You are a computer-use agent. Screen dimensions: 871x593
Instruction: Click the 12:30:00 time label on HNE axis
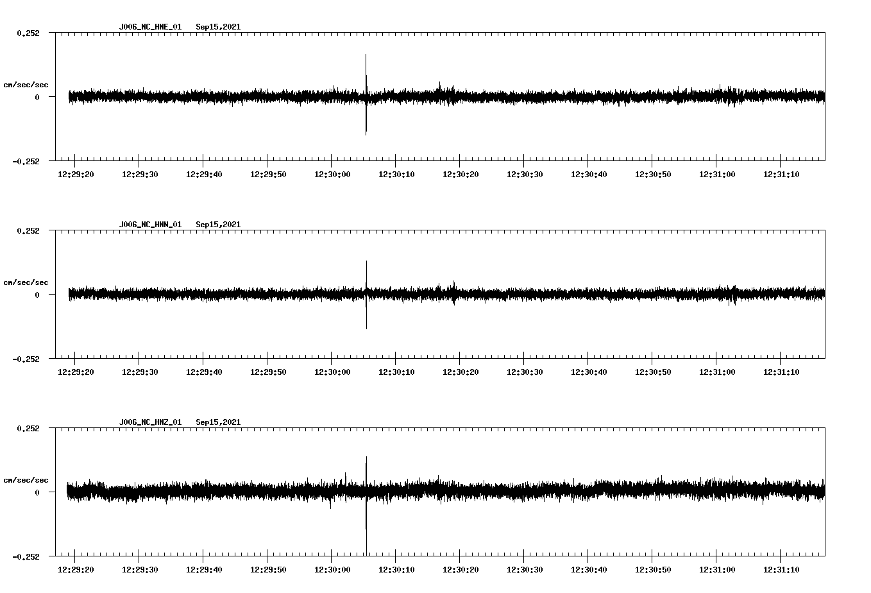[332, 175]
